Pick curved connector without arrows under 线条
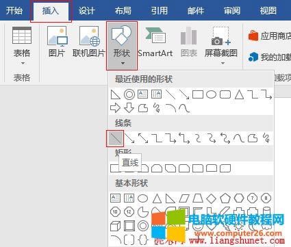291x247 pixels. click(x=198, y=138)
